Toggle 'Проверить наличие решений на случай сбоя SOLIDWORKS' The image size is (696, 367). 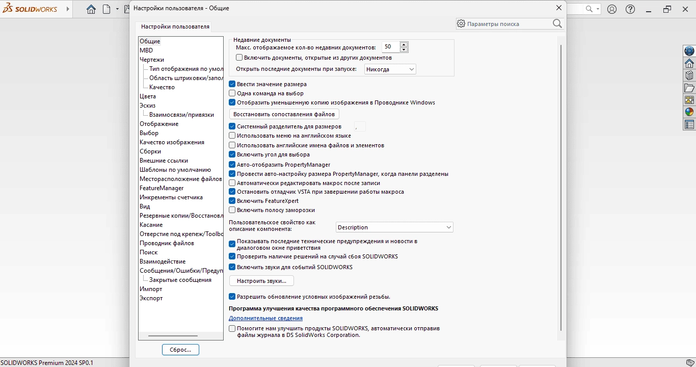232,256
